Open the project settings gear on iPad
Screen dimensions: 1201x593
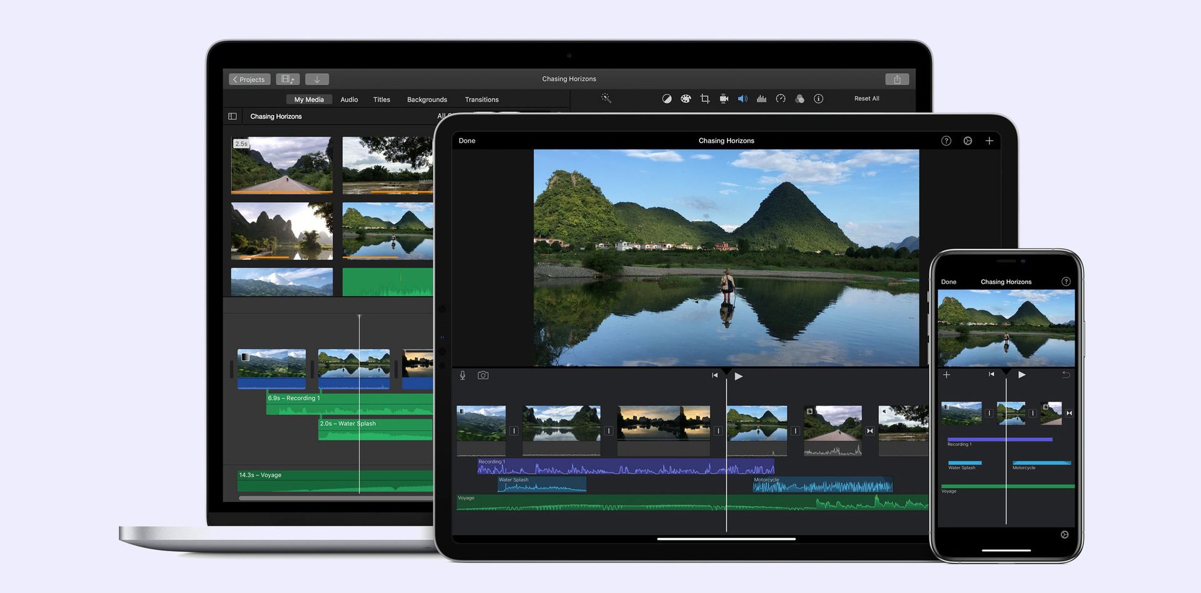coord(968,141)
